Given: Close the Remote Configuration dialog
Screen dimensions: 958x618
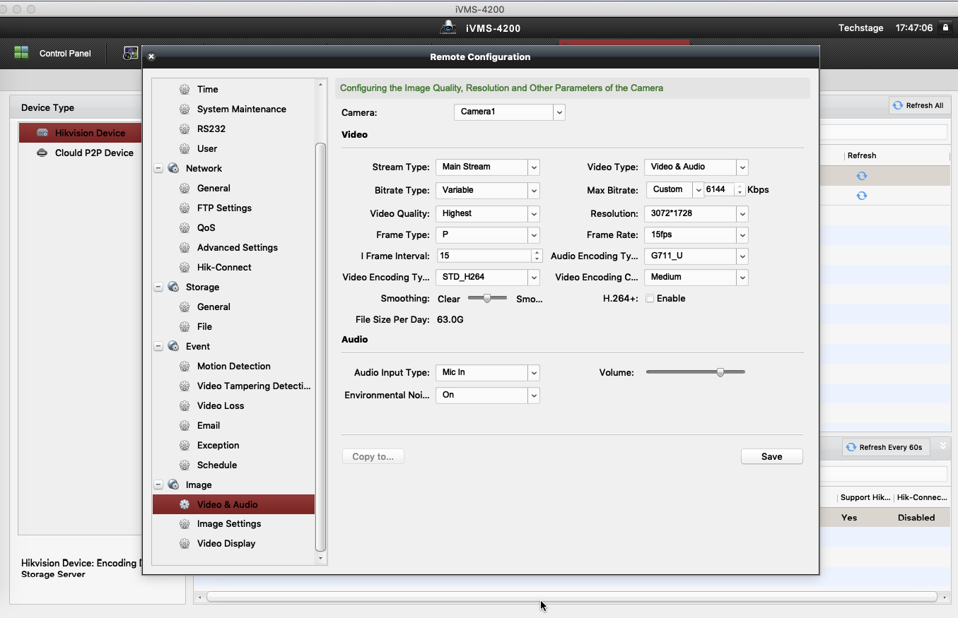Looking at the screenshot, I should click(151, 57).
